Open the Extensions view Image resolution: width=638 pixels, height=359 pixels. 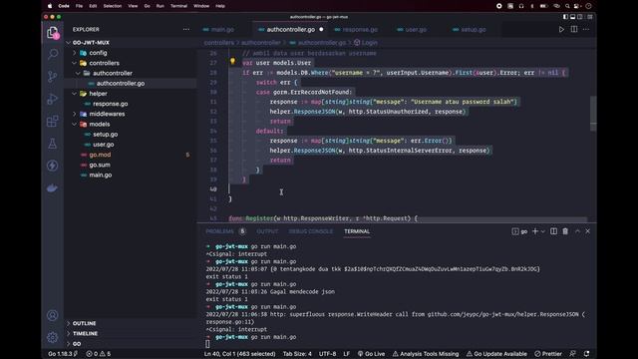(x=53, y=121)
